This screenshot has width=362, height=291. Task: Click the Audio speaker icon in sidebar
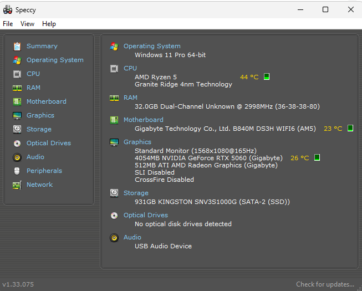pos(17,157)
